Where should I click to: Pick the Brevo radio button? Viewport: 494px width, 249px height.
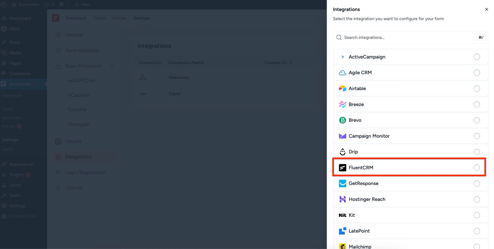[x=477, y=120]
